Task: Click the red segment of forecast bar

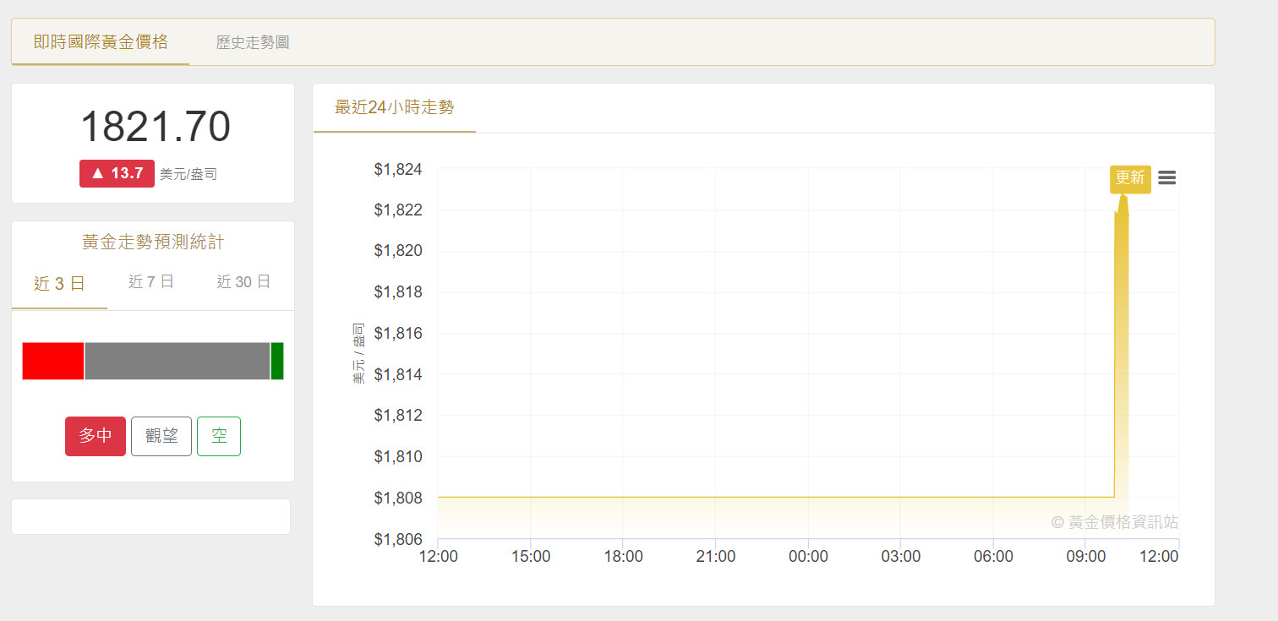Action: [x=53, y=361]
